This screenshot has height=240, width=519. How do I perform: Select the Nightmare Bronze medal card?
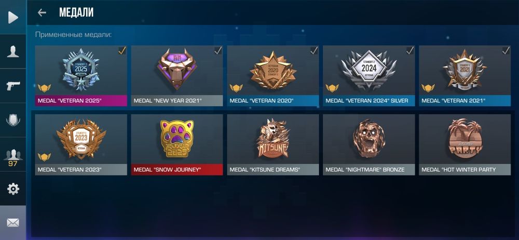tap(369, 144)
